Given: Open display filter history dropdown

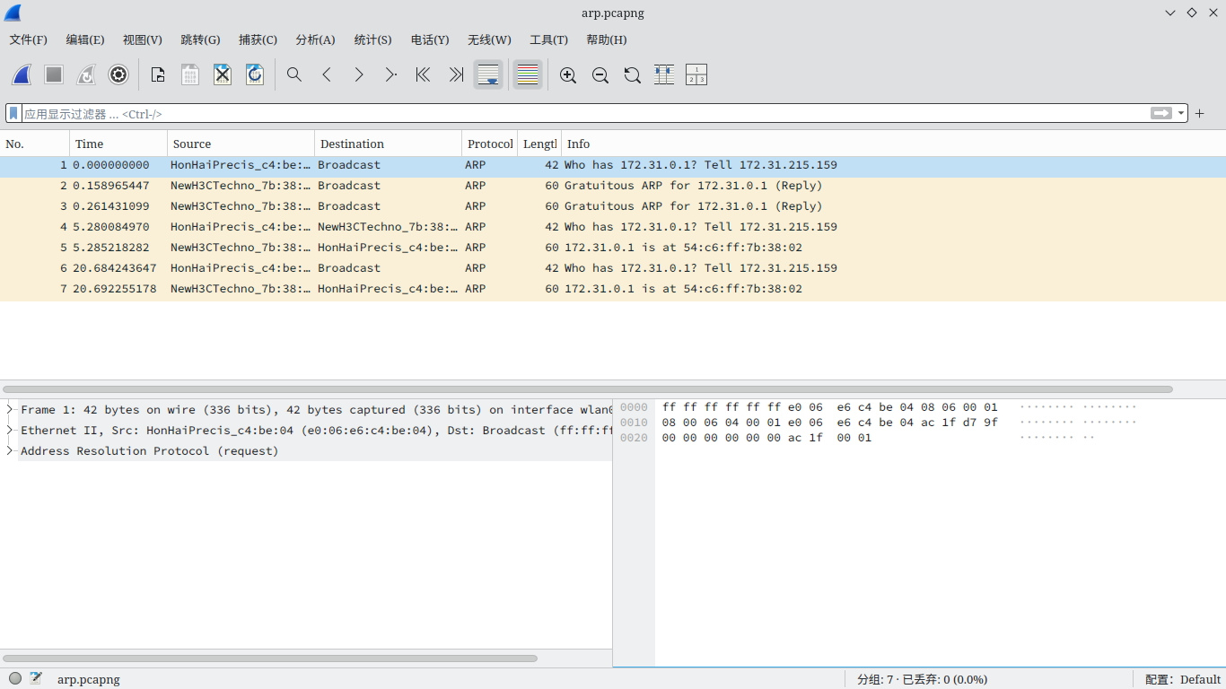Looking at the screenshot, I should (1181, 114).
